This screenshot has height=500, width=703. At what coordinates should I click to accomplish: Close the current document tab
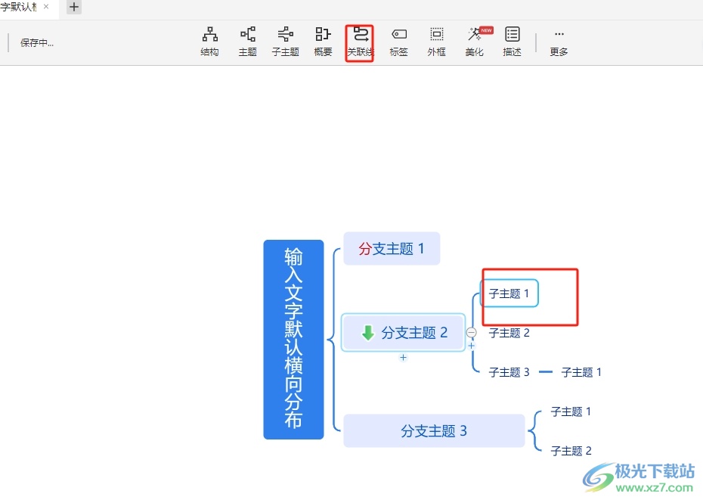[46, 6]
